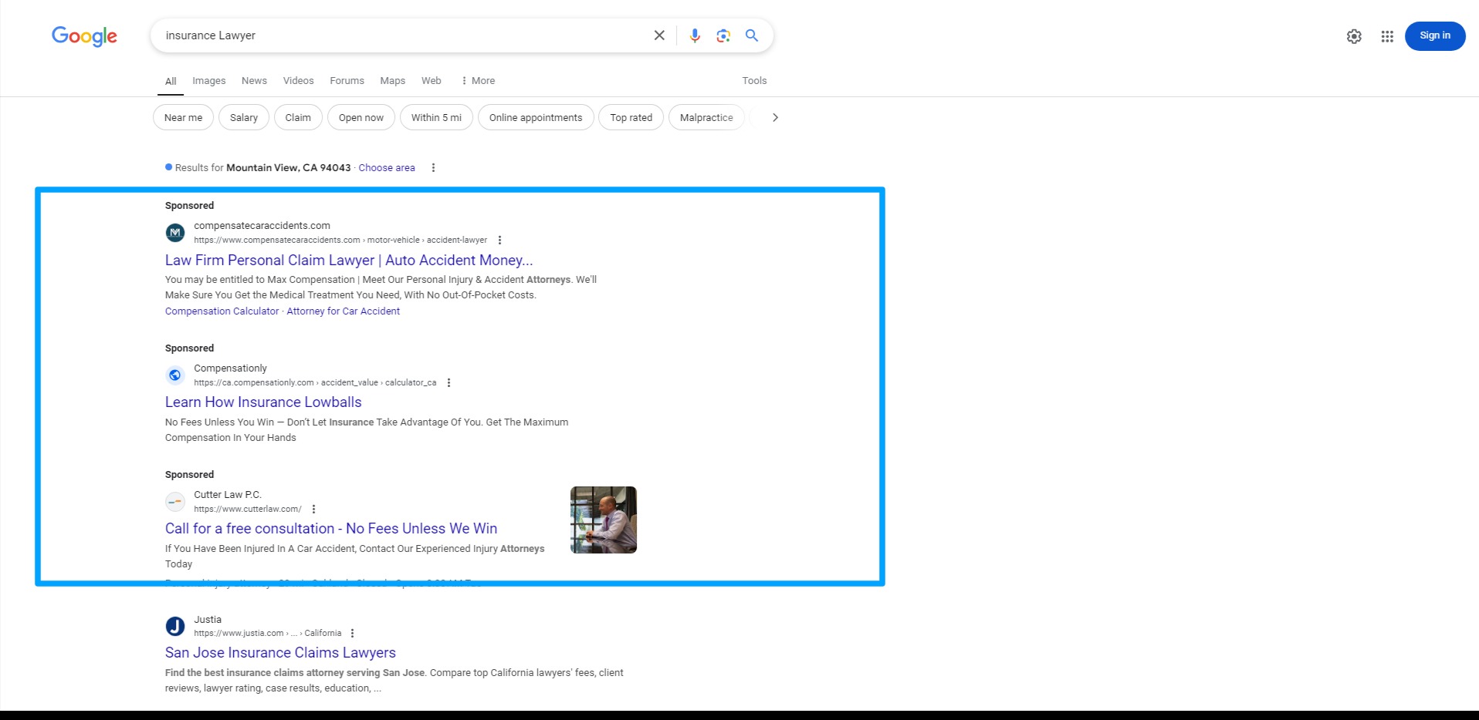Select the Online appointments filter chip

point(536,118)
